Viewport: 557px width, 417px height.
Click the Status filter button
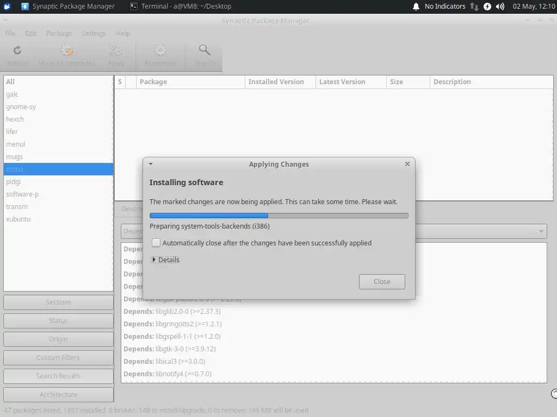pos(58,320)
